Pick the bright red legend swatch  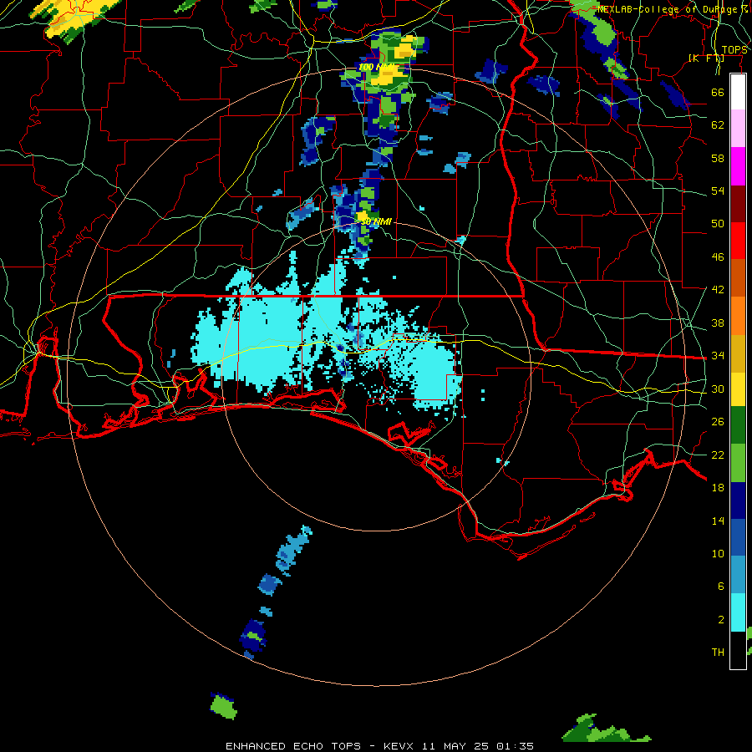[x=738, y=241]
